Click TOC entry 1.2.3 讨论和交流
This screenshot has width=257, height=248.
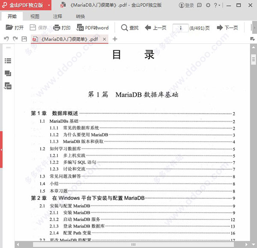[x=142, y=169]
